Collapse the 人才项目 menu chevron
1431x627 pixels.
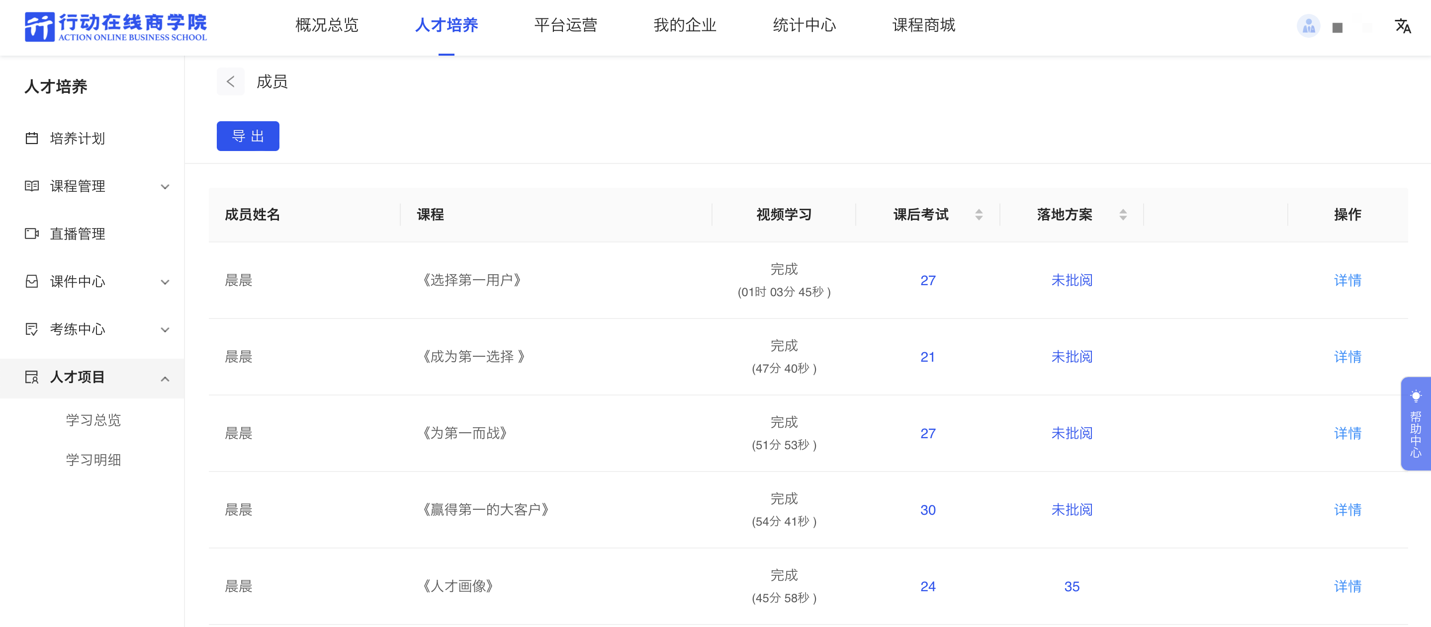tap(165, 379)
